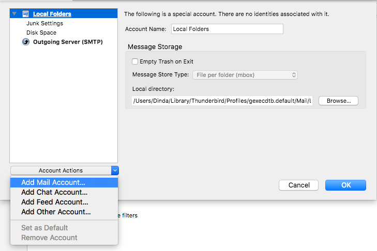Click the Local directory path field
Screen dimensions: 377x251
(222, 101)
